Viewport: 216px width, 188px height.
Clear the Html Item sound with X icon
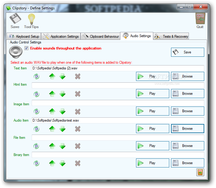pyautogui.click(x=78, y=94)
